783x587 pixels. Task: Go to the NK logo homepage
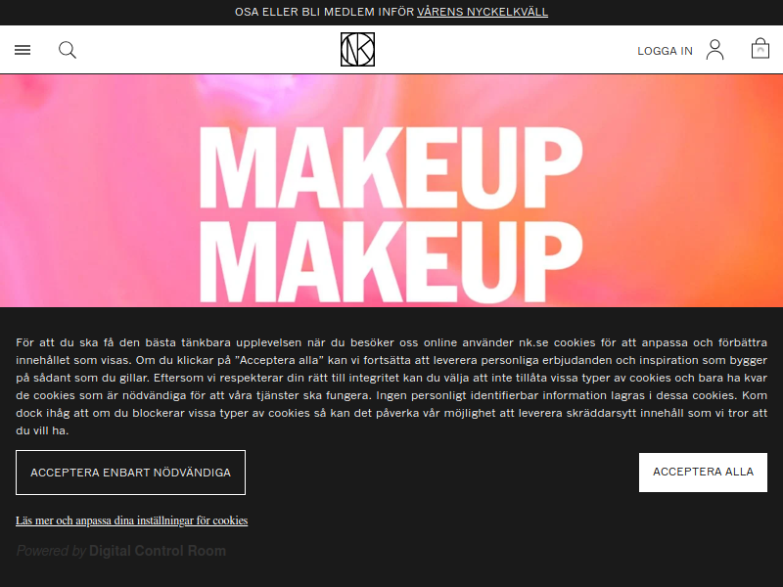(x=357, y=50)
